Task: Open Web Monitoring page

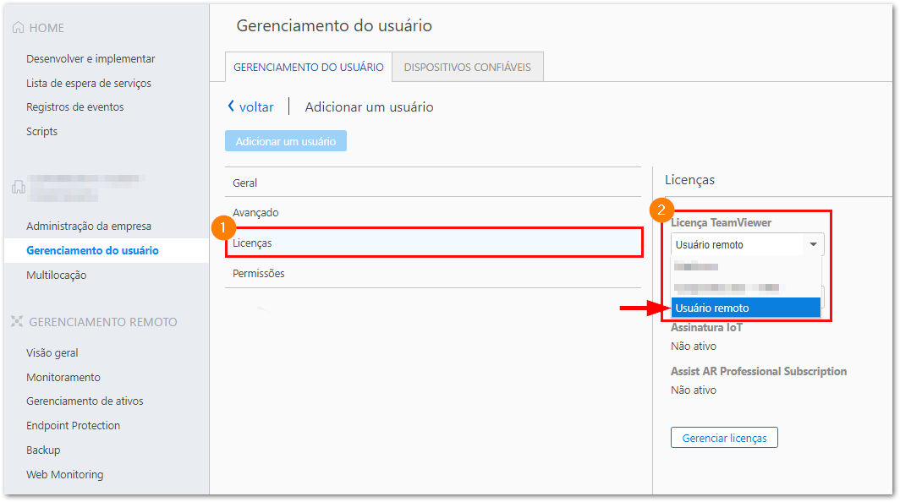Action: tap(65, 474)
